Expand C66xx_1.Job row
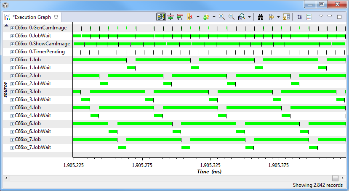Screen dimensions: 349x191 point(13,60)
